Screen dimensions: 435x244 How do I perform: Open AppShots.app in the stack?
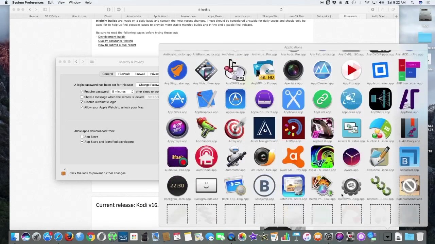click(x=380, y=99)
